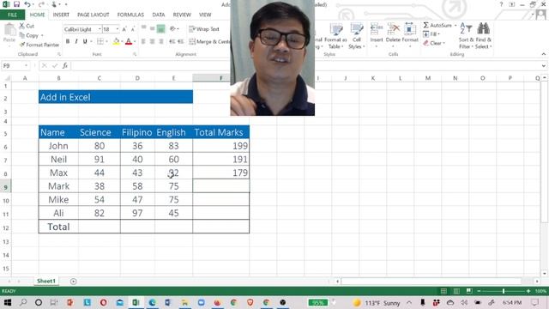
Task: Switch to Page Layout view icon
Action: (456, 291)
